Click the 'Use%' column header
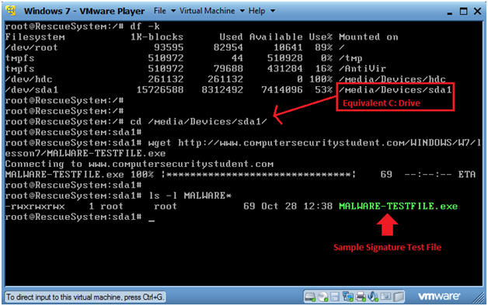The height and width of the screenshot is (306, 488). tap(321, 37)
